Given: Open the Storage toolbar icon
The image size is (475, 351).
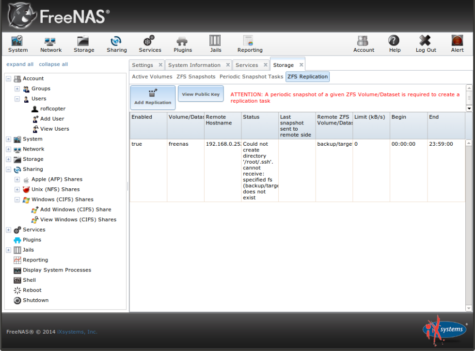Looking at the screenshot, I should pos(83,44).
